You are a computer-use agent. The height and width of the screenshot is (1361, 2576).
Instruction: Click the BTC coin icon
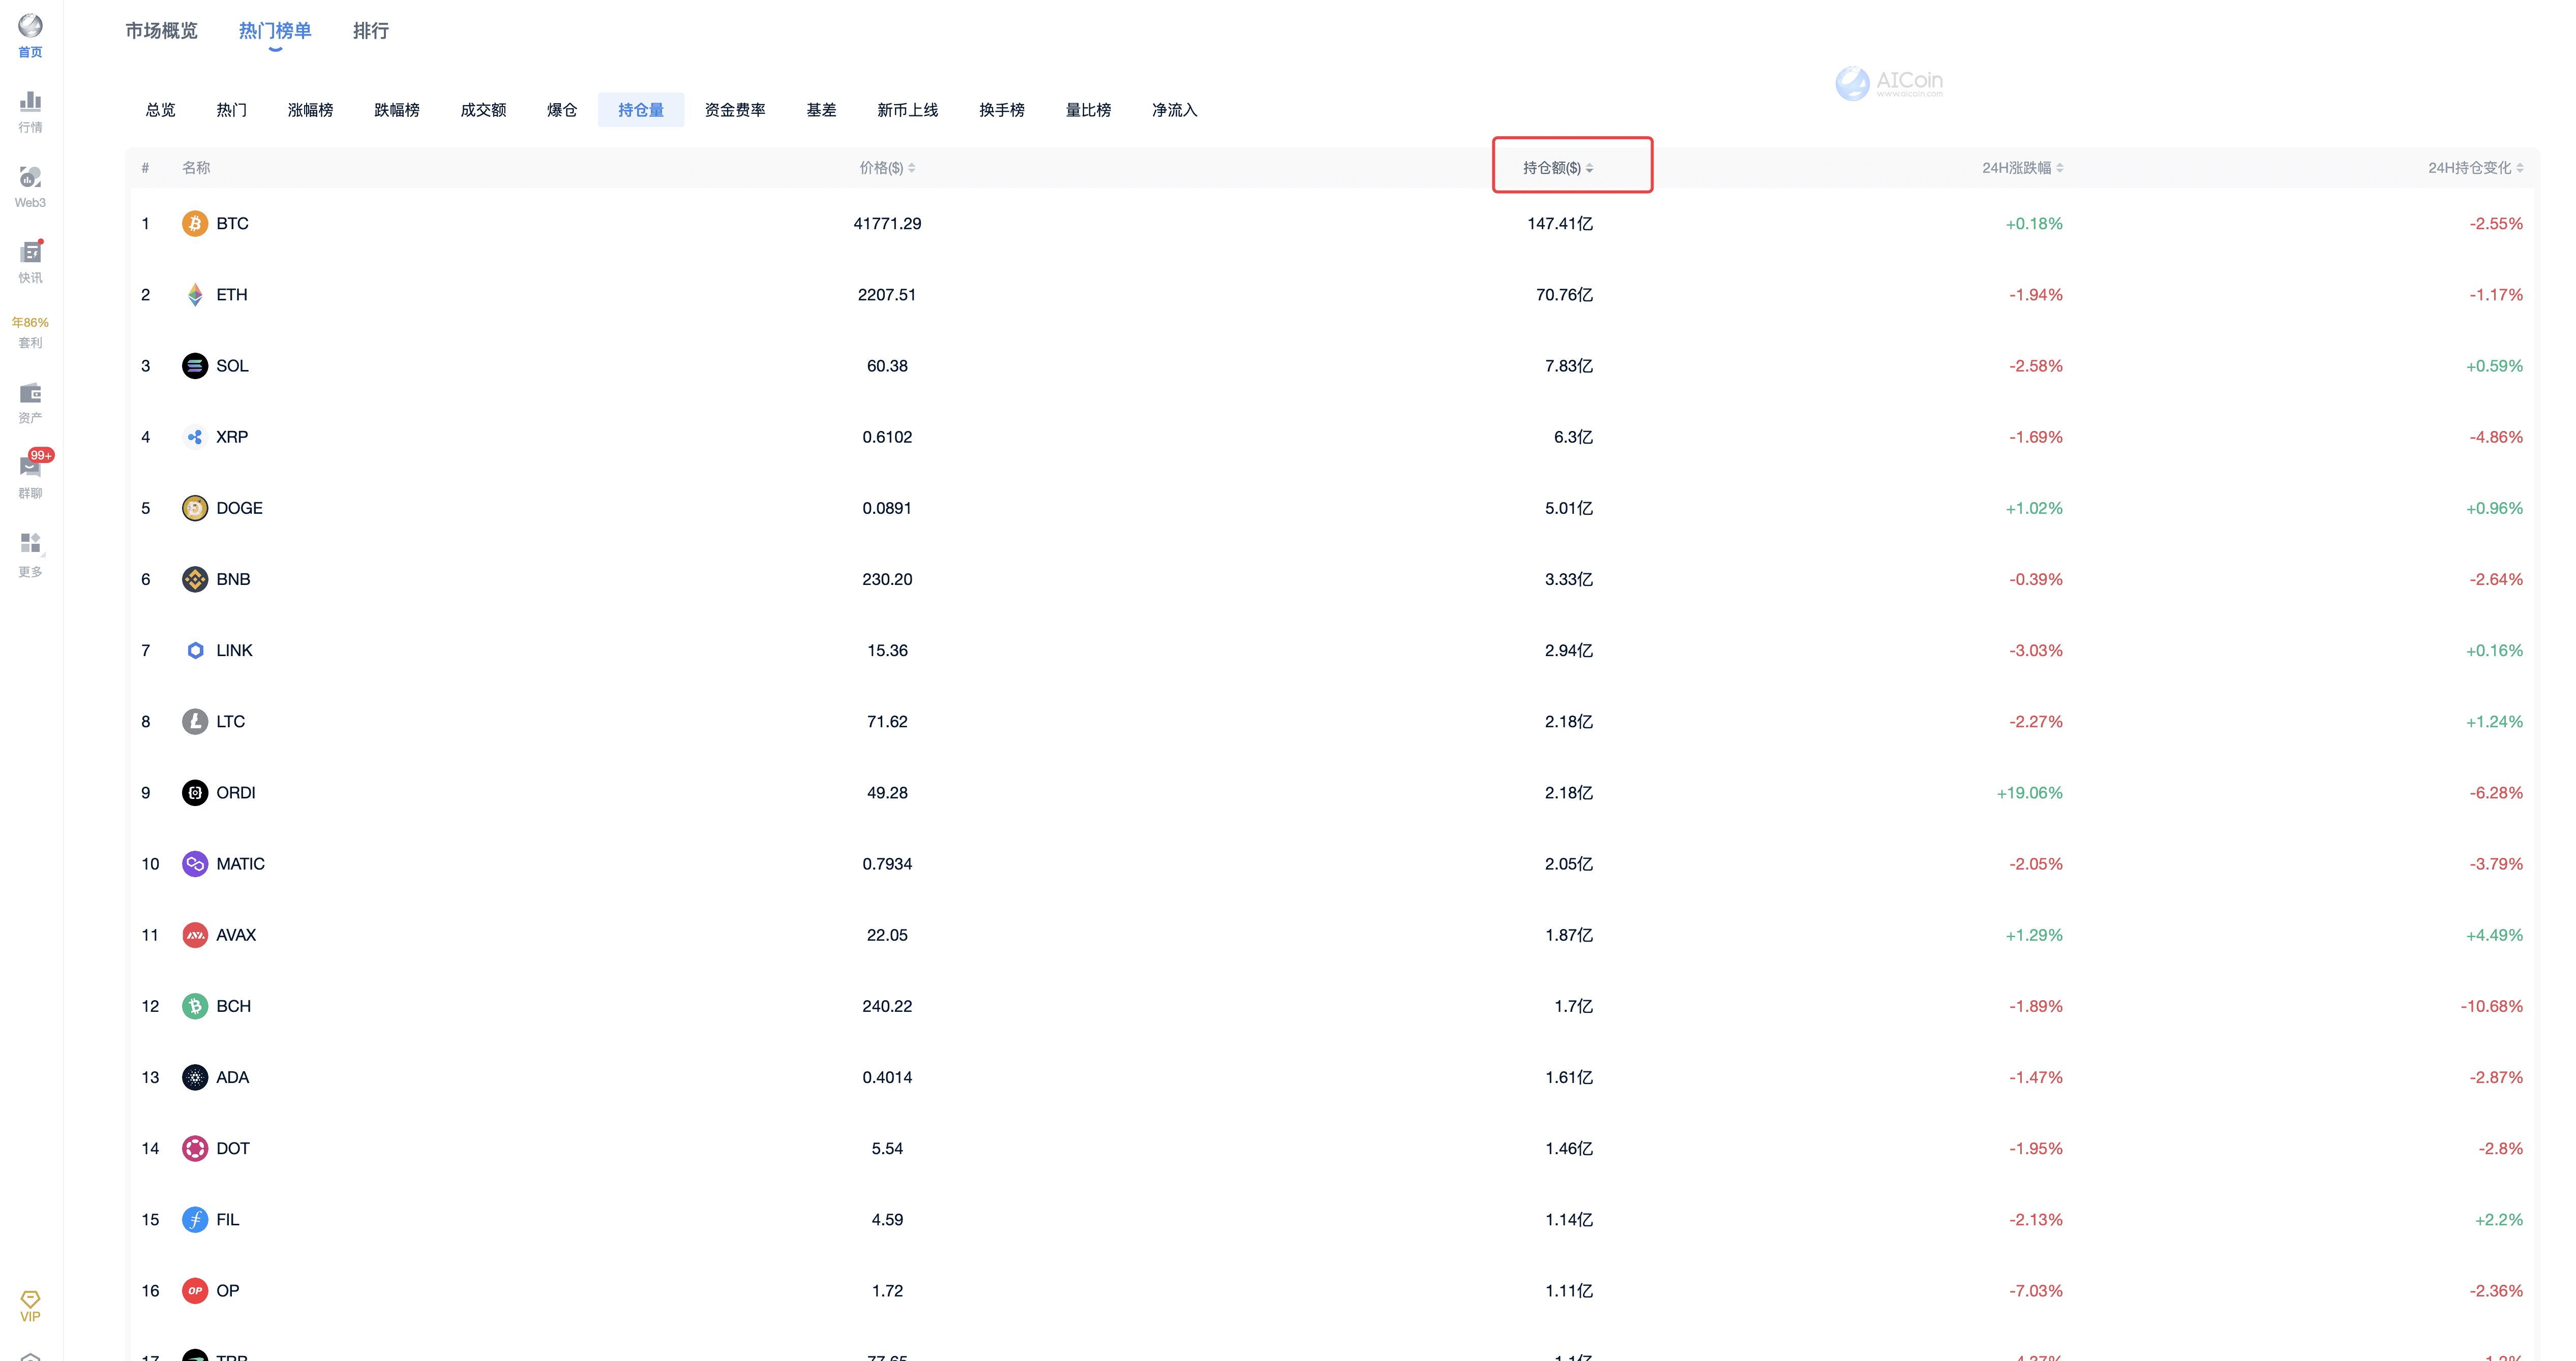[195, 224]
